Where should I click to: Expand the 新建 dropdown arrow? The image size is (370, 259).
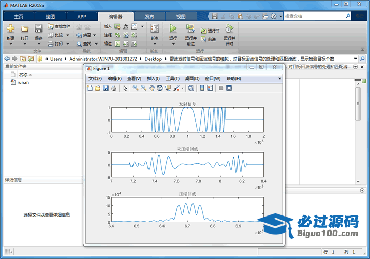(x=11, y=44)
